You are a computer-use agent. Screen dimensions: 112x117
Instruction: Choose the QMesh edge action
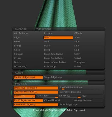click(78, 33)
